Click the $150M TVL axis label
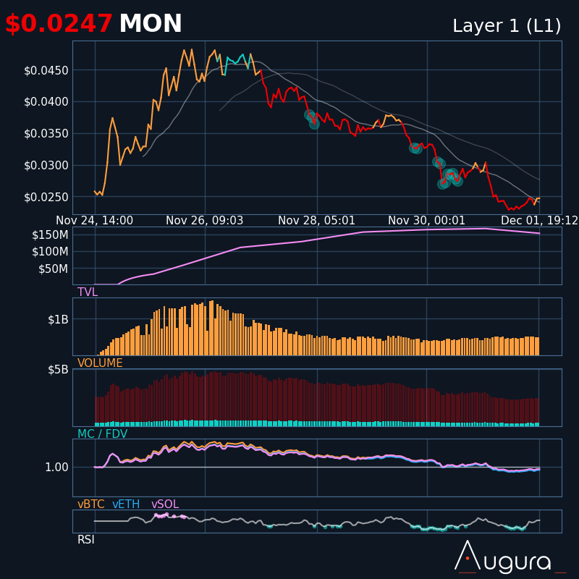Screen dimensions: 579x579 click(51, 234)
